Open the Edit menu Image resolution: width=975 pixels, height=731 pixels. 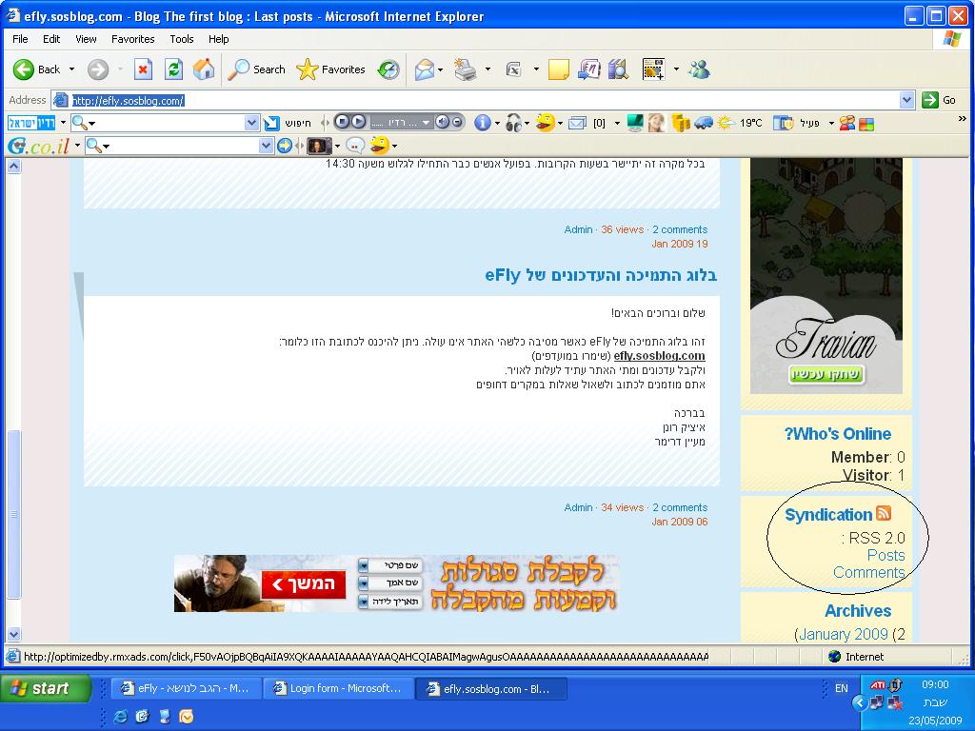(x=51, y=38)
